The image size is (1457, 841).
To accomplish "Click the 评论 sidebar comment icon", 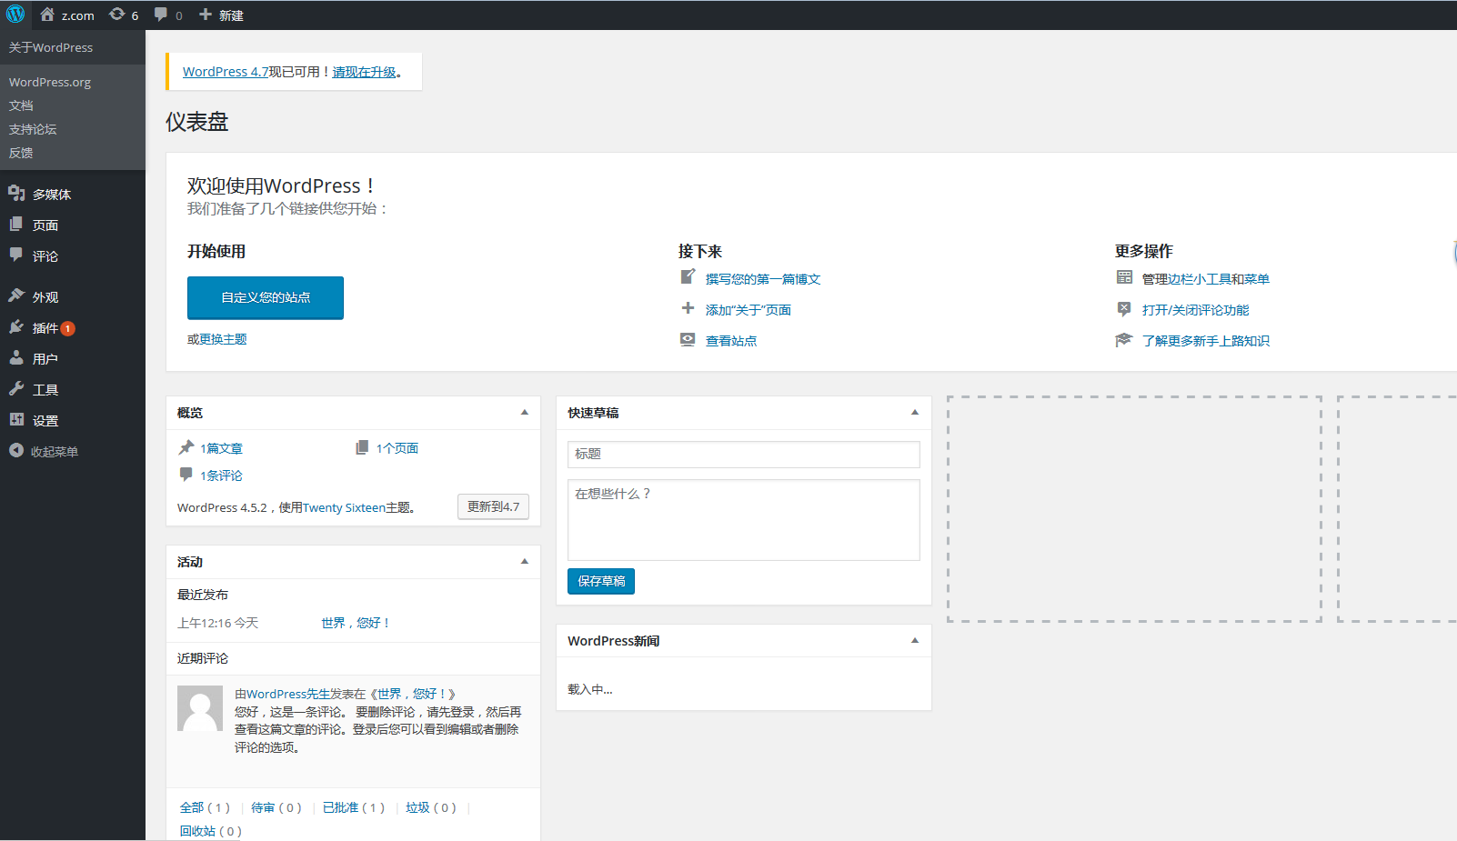I will [17, 255].
